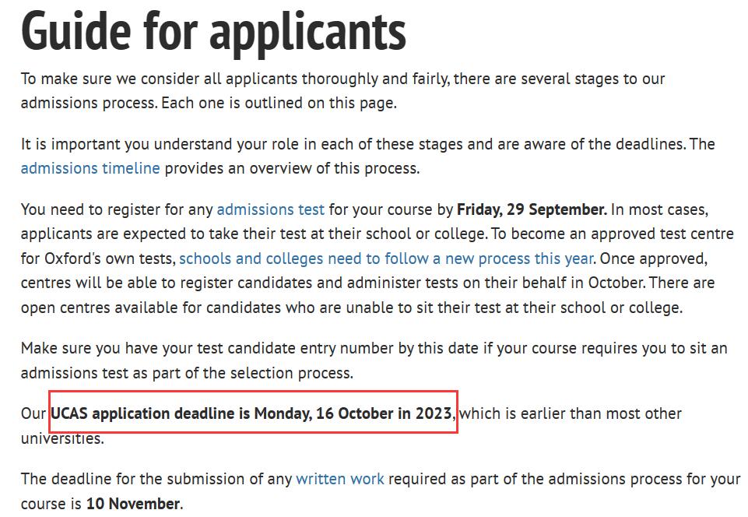This screenshot has height=517, width=748.
Task: Click the 'Make sure you have your test' paragraph
Action: point(374,360)
